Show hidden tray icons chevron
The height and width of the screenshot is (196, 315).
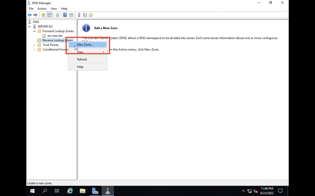pyautogui.click(x=243, y=191)
